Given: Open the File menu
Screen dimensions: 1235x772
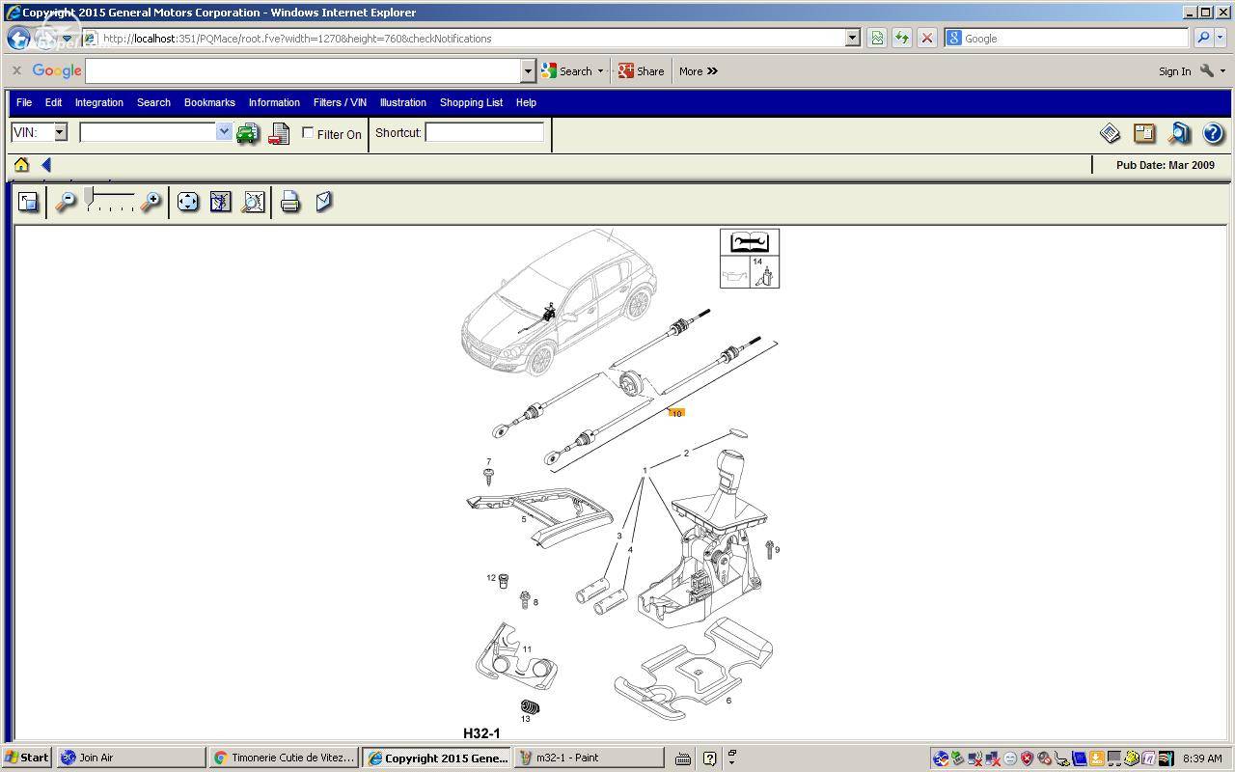Looking at the screenshot, I should click(x=24, y=102).
